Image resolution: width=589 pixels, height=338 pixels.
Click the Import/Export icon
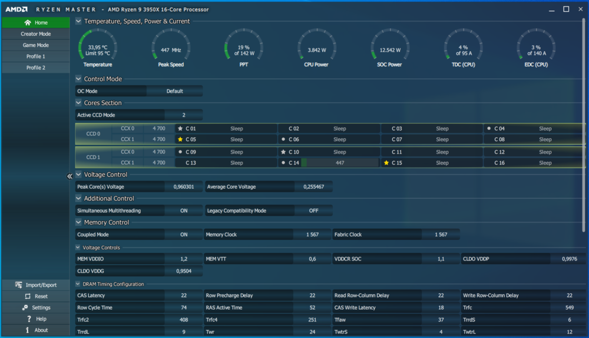click(x=18, y=285)
